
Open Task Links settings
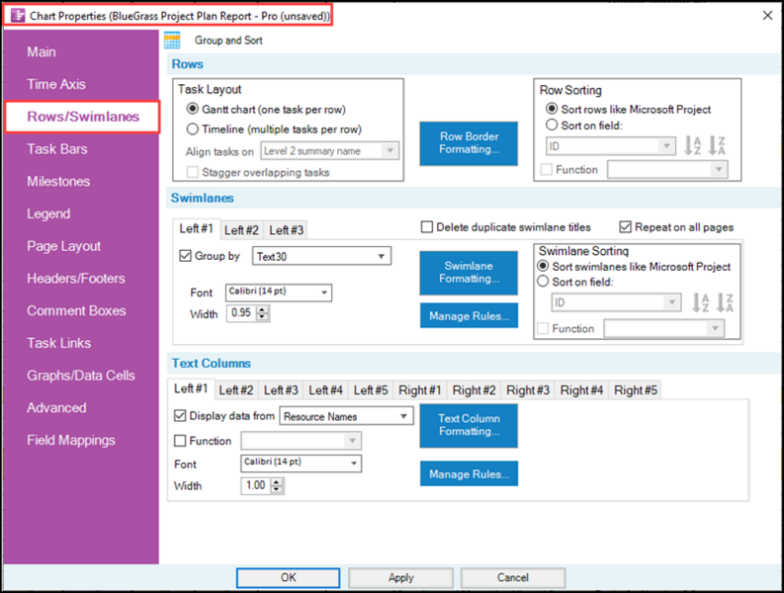pos(59,343)
